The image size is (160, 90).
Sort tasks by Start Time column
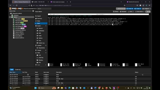[x=15, y=72]
